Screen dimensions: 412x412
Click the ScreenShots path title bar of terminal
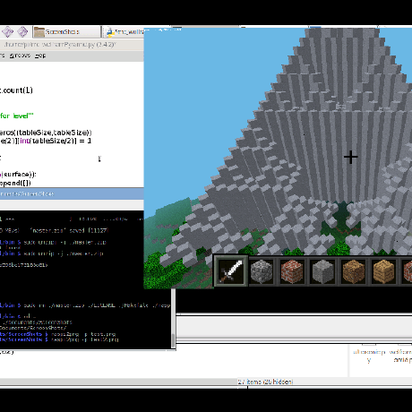pyautogui.click(x=72, y=194)
